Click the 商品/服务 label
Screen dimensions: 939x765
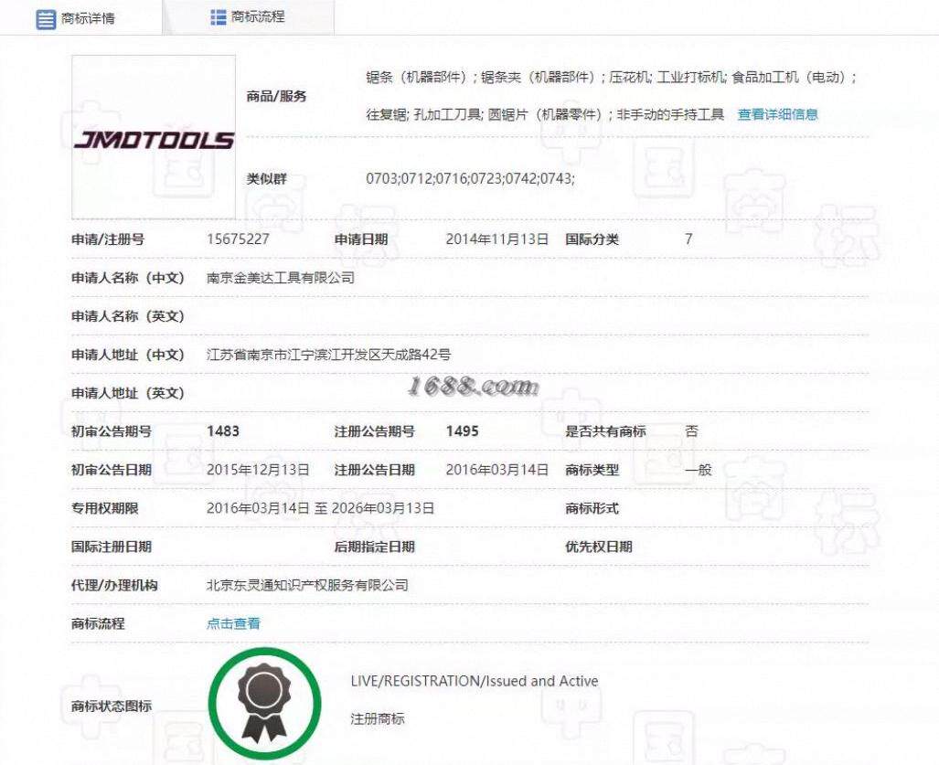pyautogui.click(x=277, y=96)
